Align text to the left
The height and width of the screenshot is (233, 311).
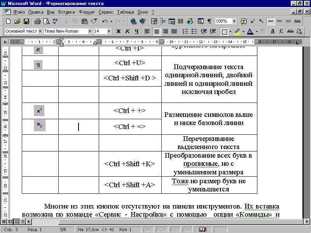coord(147,31)
